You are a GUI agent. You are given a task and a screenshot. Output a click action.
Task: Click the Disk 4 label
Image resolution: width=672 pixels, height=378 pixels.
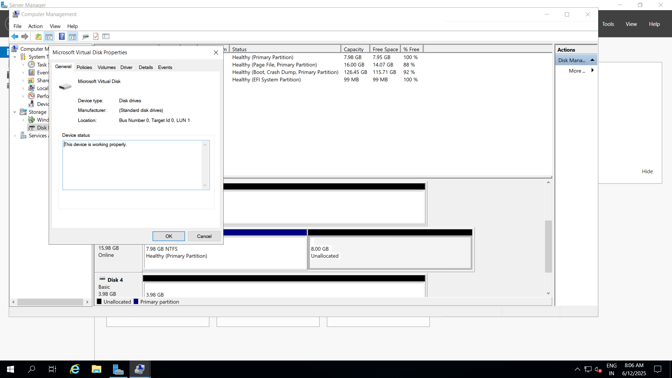[115, 280]
